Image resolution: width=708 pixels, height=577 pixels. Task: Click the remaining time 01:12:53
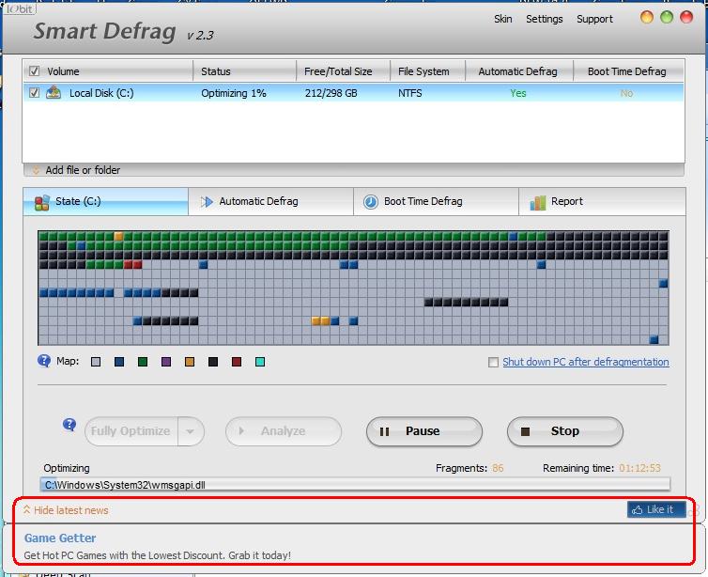tap(639, 468)
